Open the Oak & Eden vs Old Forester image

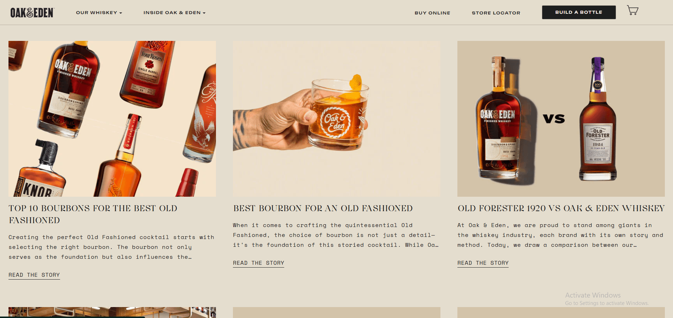[561, 119]
